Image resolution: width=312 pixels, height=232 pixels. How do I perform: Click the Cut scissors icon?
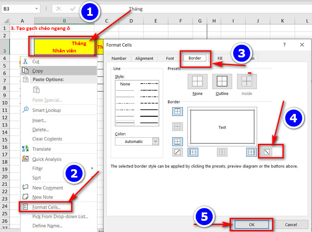point(25,61)
